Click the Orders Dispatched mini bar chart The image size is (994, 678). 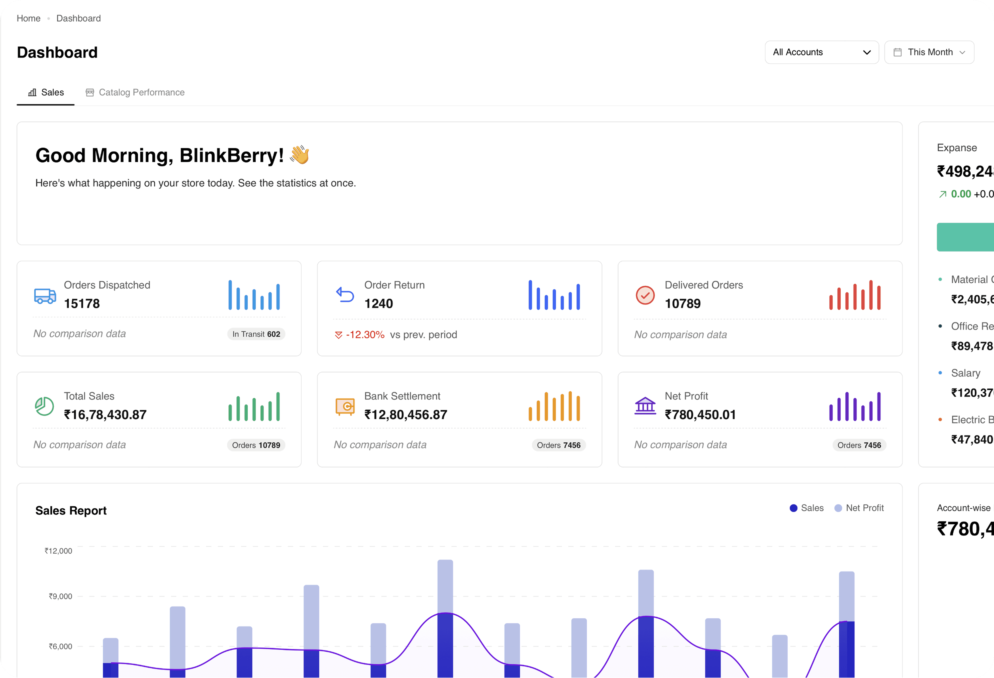[x=254, y=295]
